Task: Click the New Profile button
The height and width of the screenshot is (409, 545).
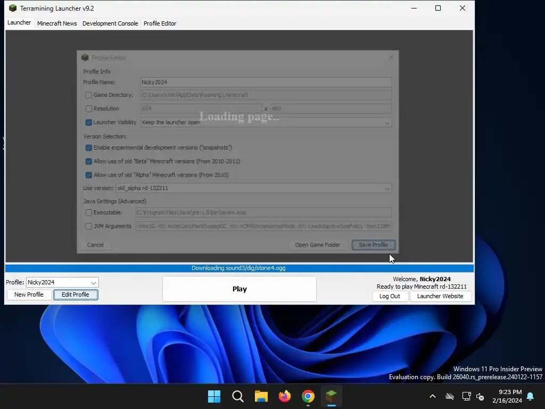Action: point(29,295)
